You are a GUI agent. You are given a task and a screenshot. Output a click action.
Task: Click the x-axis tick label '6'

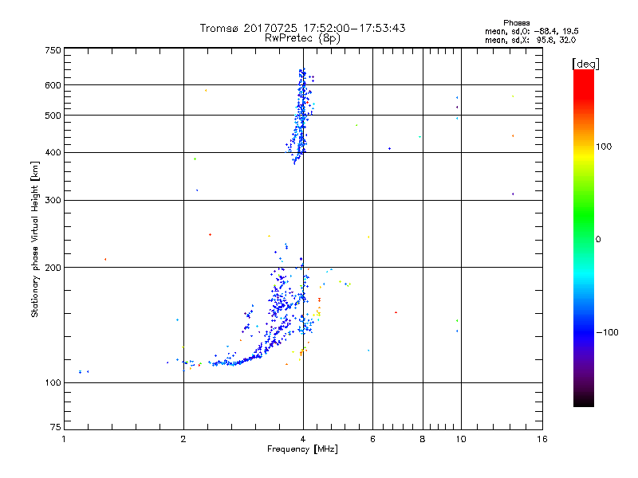pyautogui.click(x=372, y=439)
